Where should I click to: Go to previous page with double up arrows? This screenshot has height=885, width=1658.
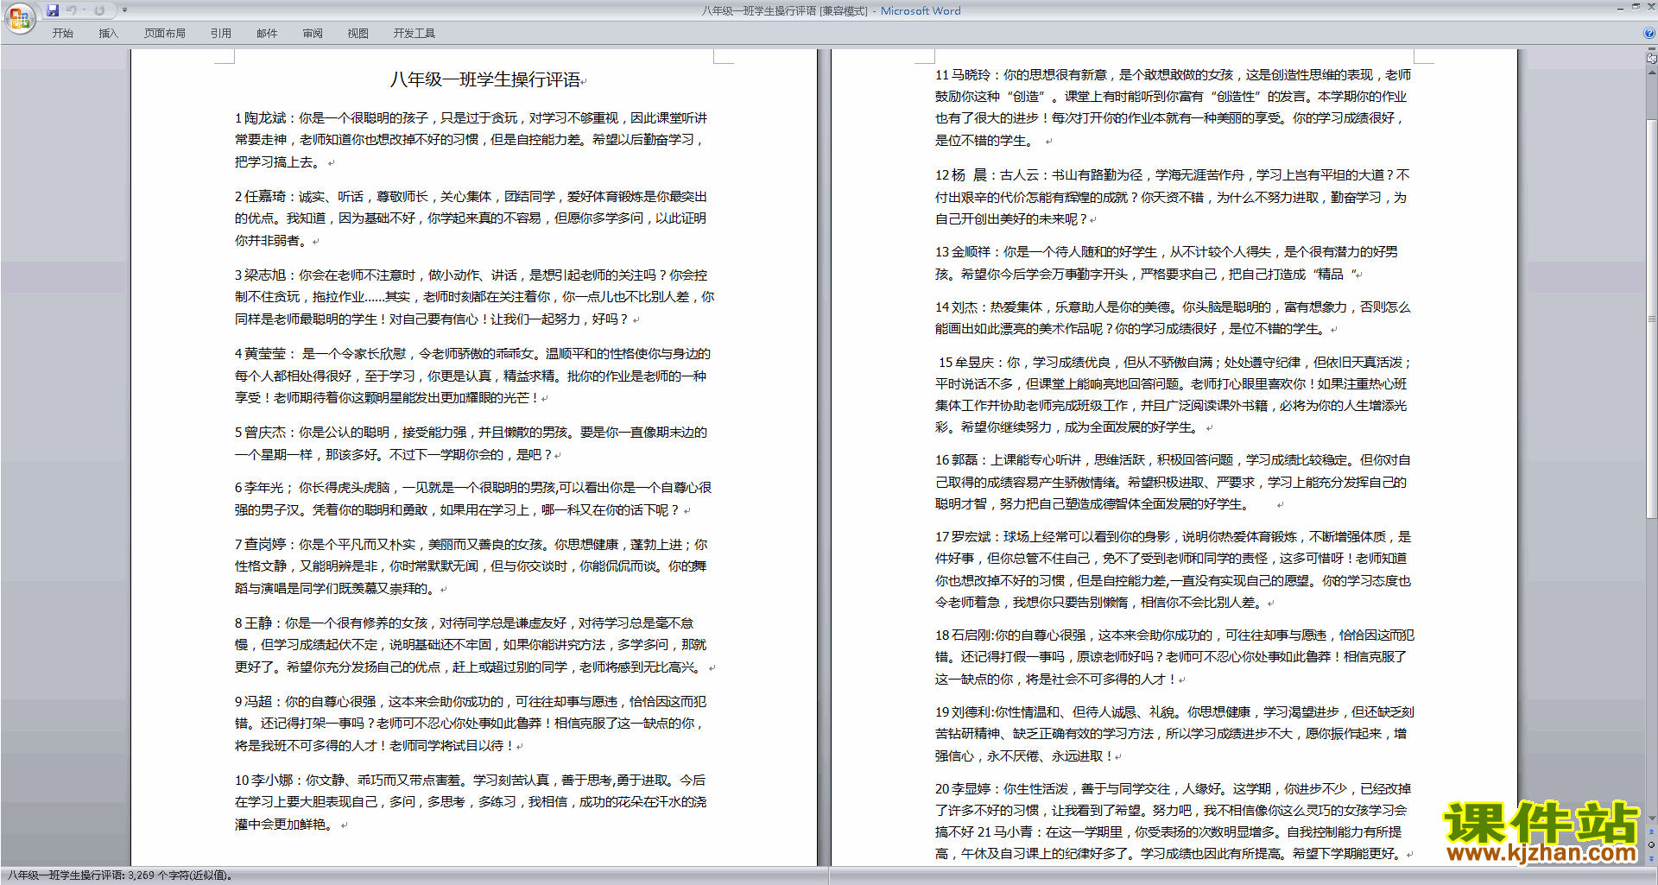[1652, 832]
